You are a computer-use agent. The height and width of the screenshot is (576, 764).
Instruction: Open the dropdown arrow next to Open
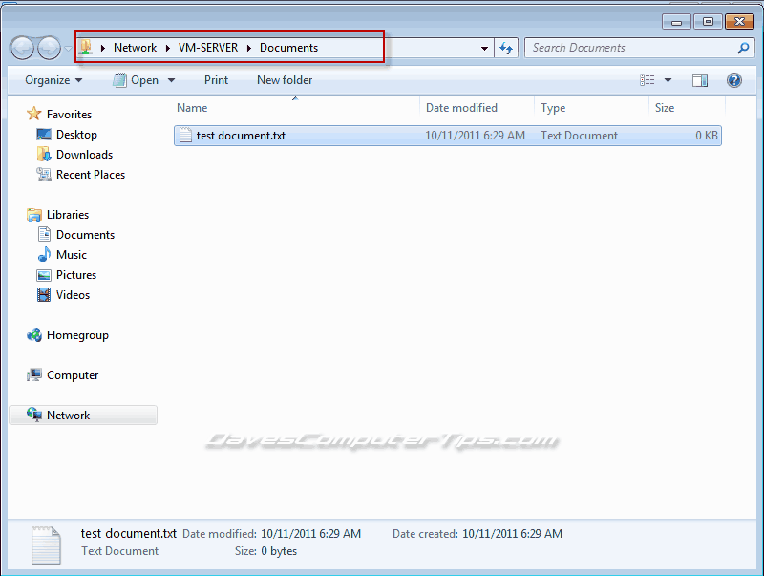point(171,80)
